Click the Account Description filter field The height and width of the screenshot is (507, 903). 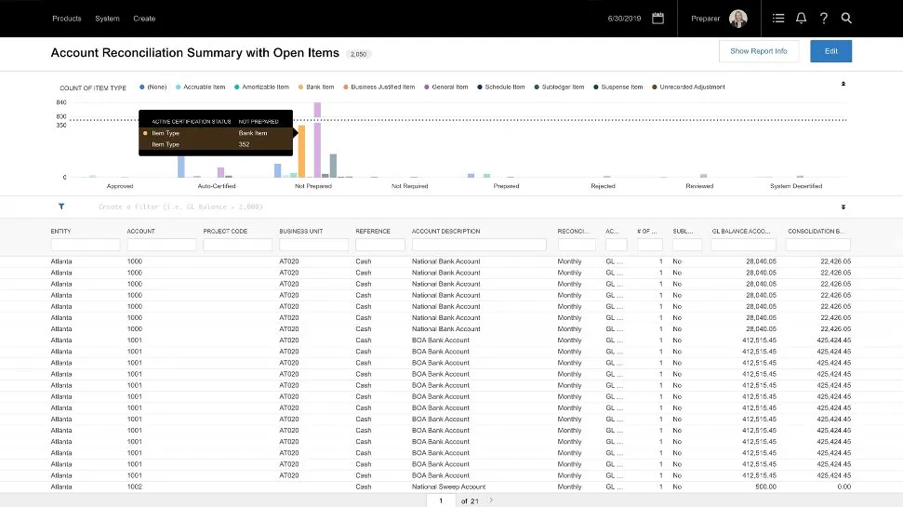479,245
